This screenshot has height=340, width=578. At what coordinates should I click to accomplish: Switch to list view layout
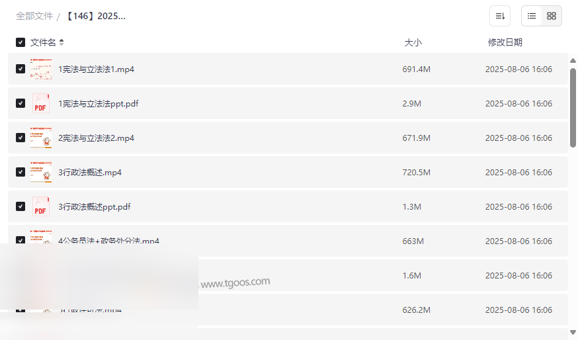[532, 16]
